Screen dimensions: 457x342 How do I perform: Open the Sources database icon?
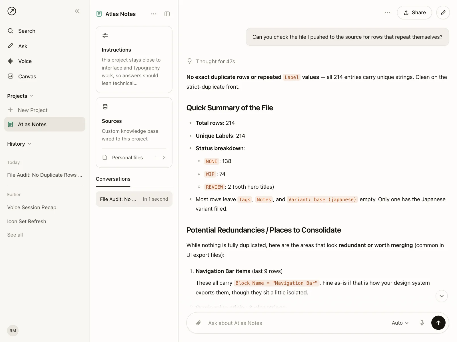105,107
